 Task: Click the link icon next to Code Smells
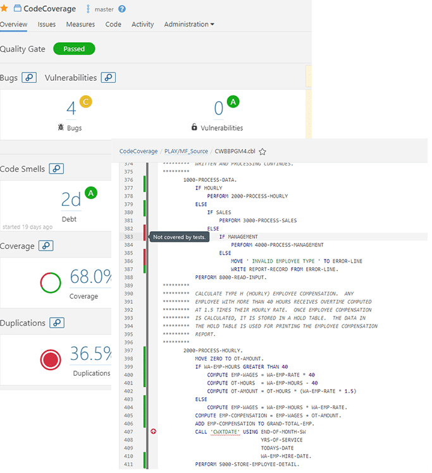tap(57, 169)
